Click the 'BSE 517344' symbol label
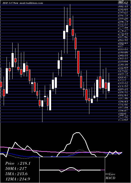 (x=11, y=3)
